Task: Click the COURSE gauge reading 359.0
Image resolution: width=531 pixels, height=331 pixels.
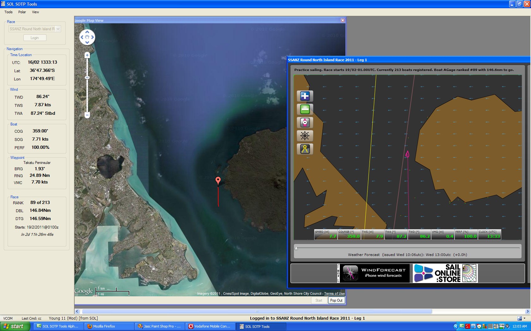Action: 353,236
